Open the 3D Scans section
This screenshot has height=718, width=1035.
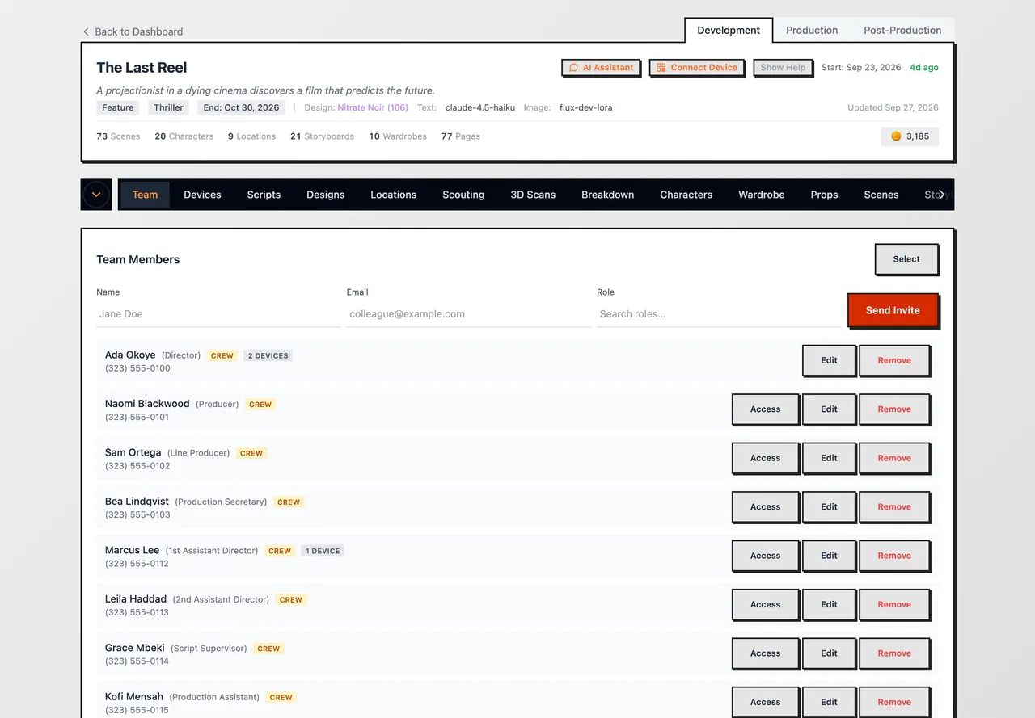533,195
